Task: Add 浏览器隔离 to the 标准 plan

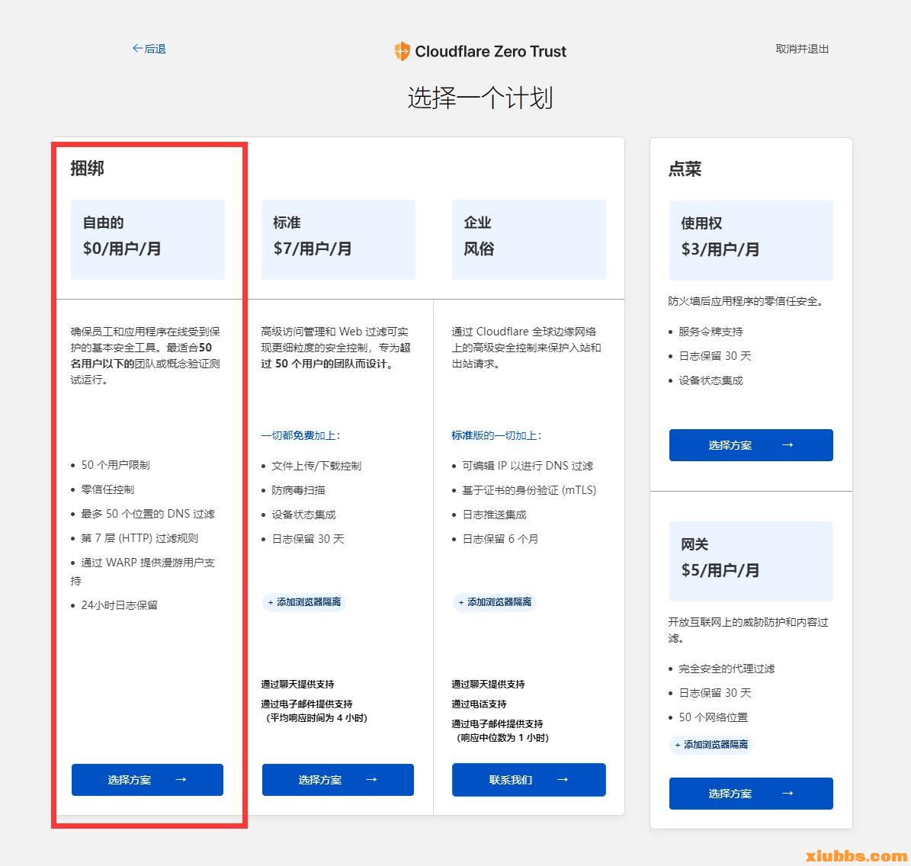Action: 304,602
